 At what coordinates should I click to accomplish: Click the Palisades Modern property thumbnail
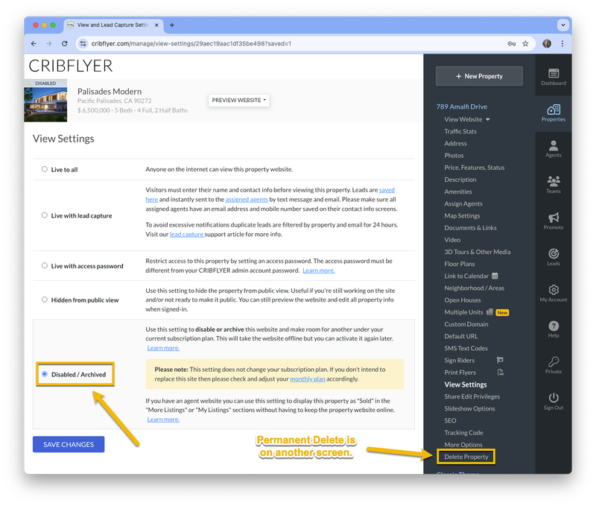(x=45, y=101)
